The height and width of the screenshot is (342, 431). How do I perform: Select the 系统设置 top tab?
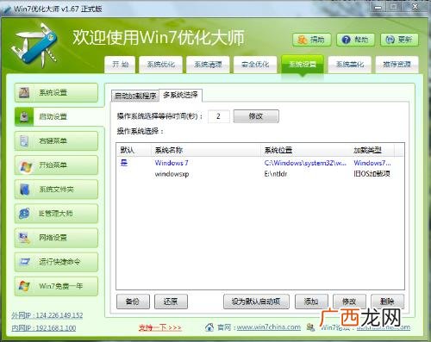(x=303, y=65)
